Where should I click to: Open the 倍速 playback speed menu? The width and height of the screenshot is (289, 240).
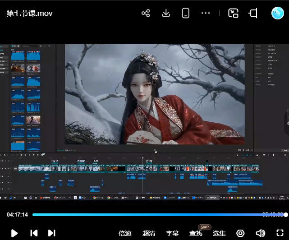[125, 233]
